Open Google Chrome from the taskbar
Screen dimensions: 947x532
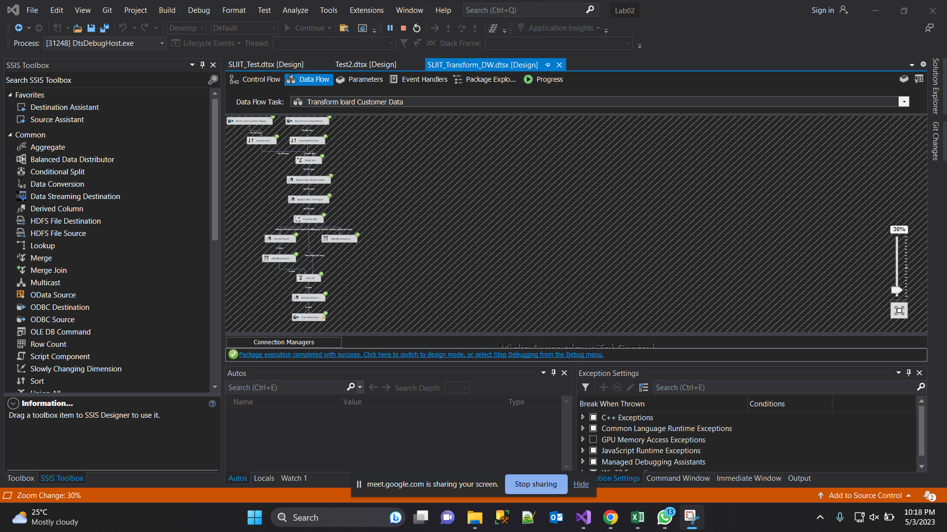tap(610, 517)
